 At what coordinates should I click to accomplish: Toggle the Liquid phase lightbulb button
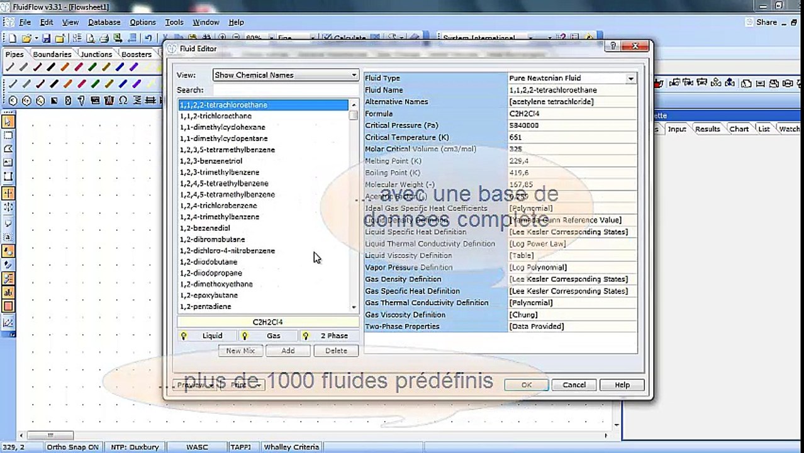pyautogui.click(x=204, y=336)
